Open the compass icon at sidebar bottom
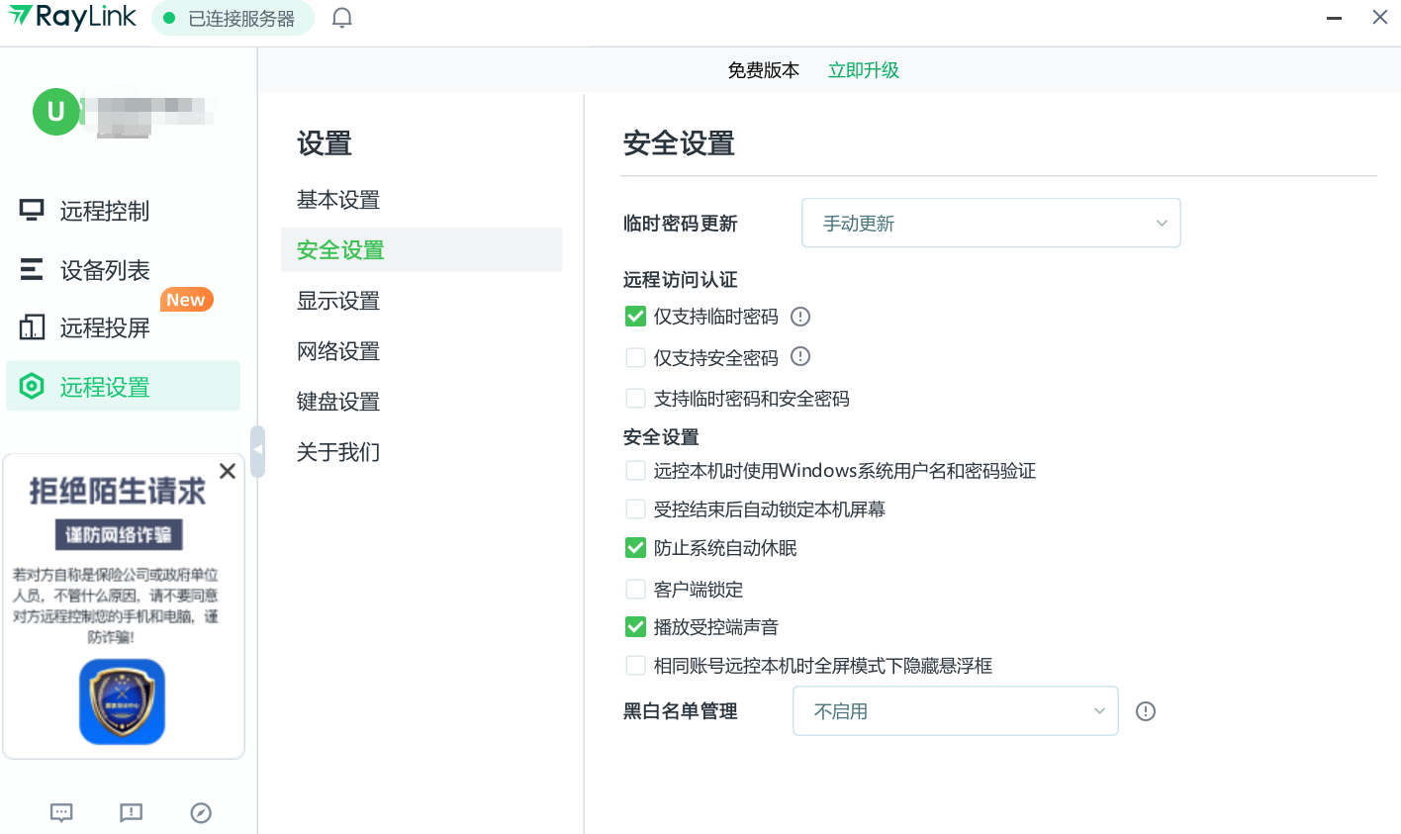The width and height of the screenshot is (1401, 834). (201, 813)
